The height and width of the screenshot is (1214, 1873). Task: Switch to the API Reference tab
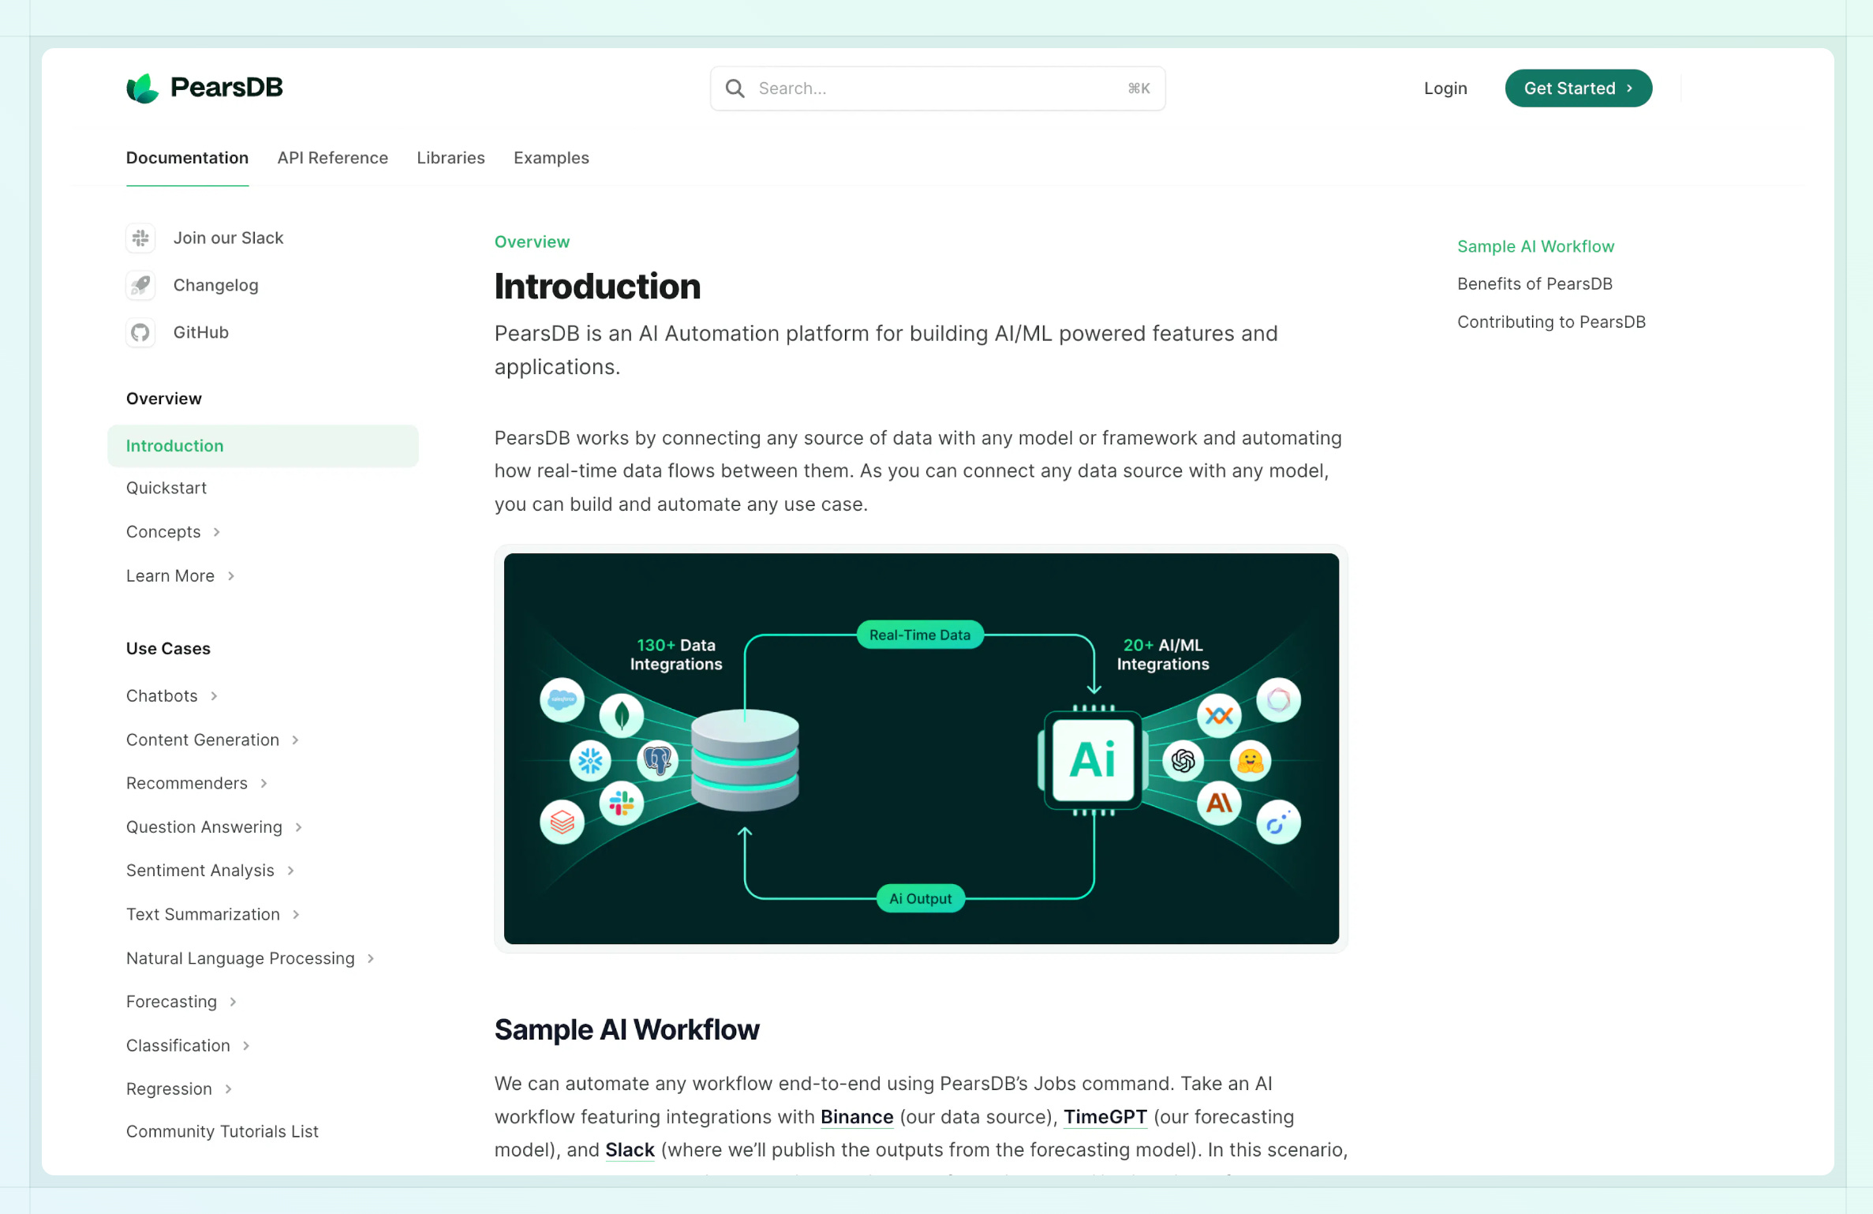point(332,158)
